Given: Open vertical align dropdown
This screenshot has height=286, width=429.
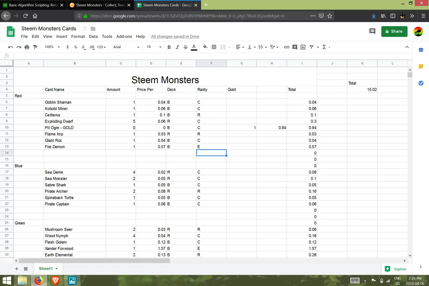Looking at the screenshot, I should point(251,47).
